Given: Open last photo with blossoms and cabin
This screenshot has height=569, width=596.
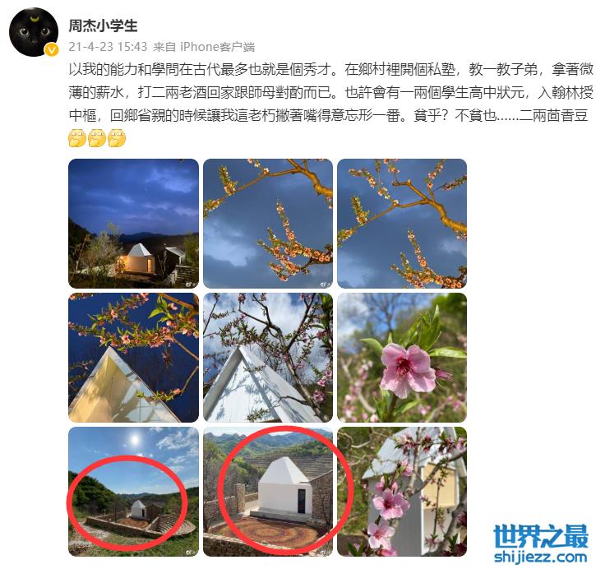Looking at the screenshot, I should point(402,492).
